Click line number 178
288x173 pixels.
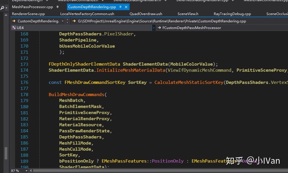click(24, 94)
